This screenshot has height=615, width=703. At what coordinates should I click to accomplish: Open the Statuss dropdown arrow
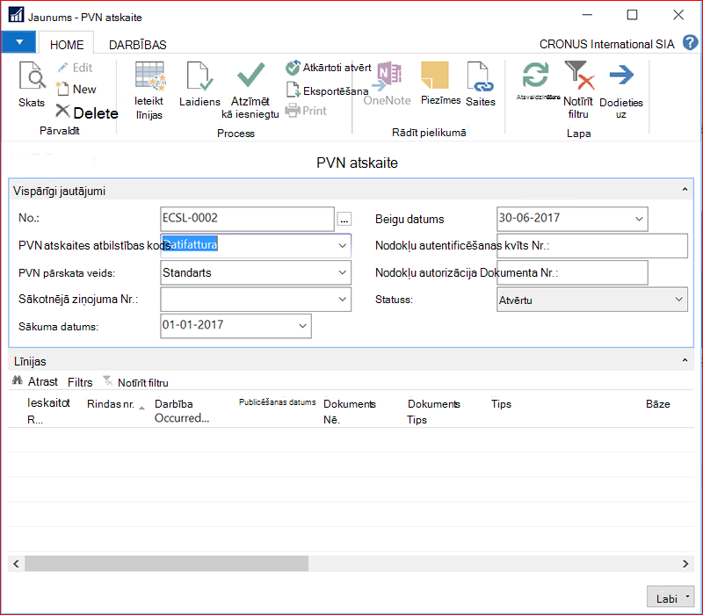678,300
